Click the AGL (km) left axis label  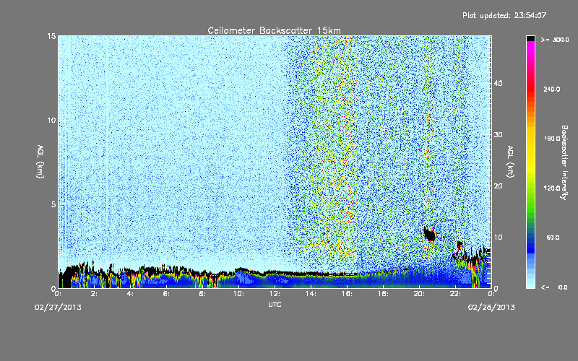(x=40, y=162)
